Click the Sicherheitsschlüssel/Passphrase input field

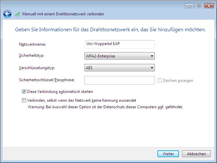coord(119,80)
